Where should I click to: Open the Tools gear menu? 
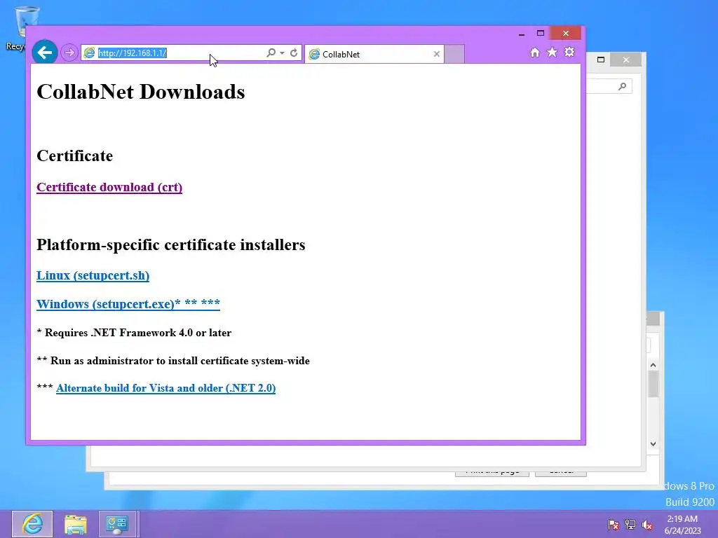click(x=569, y=52)
